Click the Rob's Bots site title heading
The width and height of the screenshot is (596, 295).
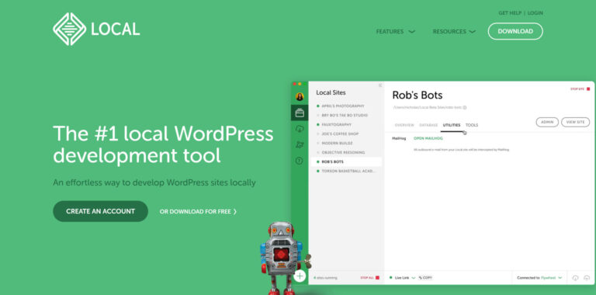[418, 95]
